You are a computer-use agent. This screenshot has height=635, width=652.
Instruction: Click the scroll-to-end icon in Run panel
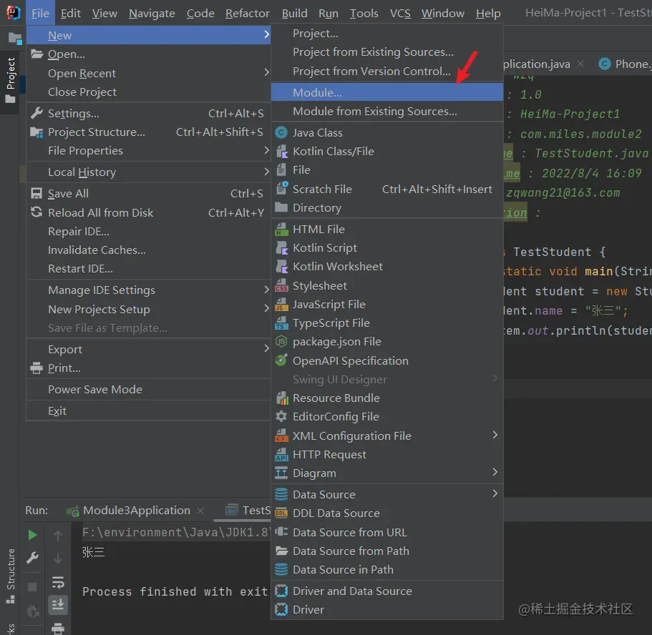click(x=58, y=605)
